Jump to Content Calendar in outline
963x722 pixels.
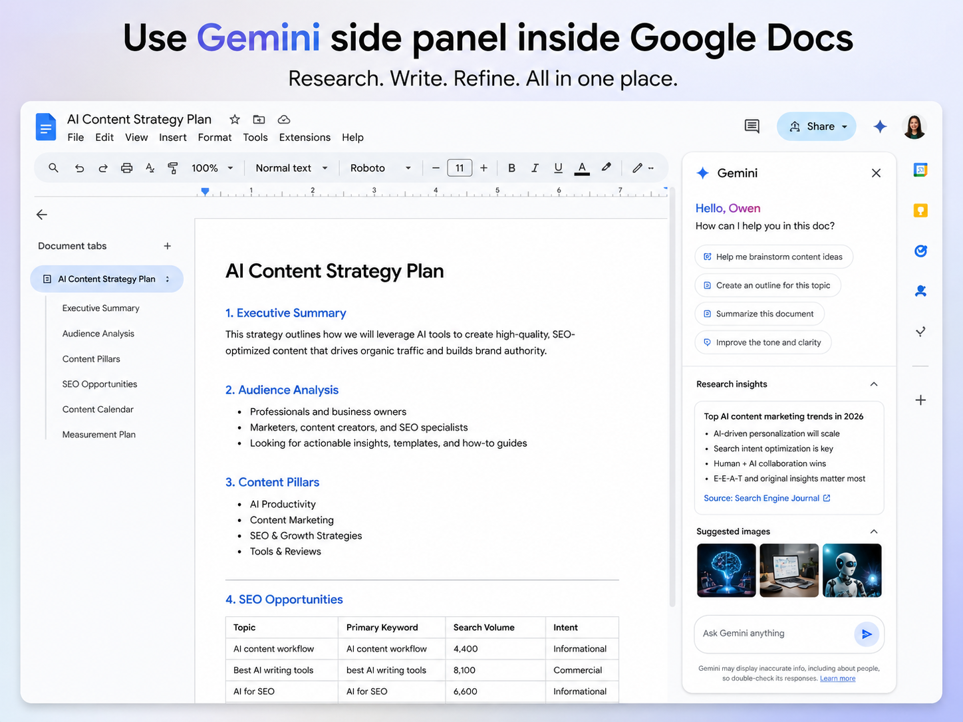coord(98,410)
